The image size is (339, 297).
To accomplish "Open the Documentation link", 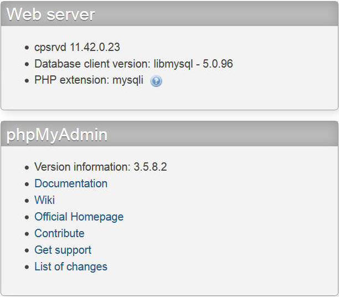I will point(71,183).
